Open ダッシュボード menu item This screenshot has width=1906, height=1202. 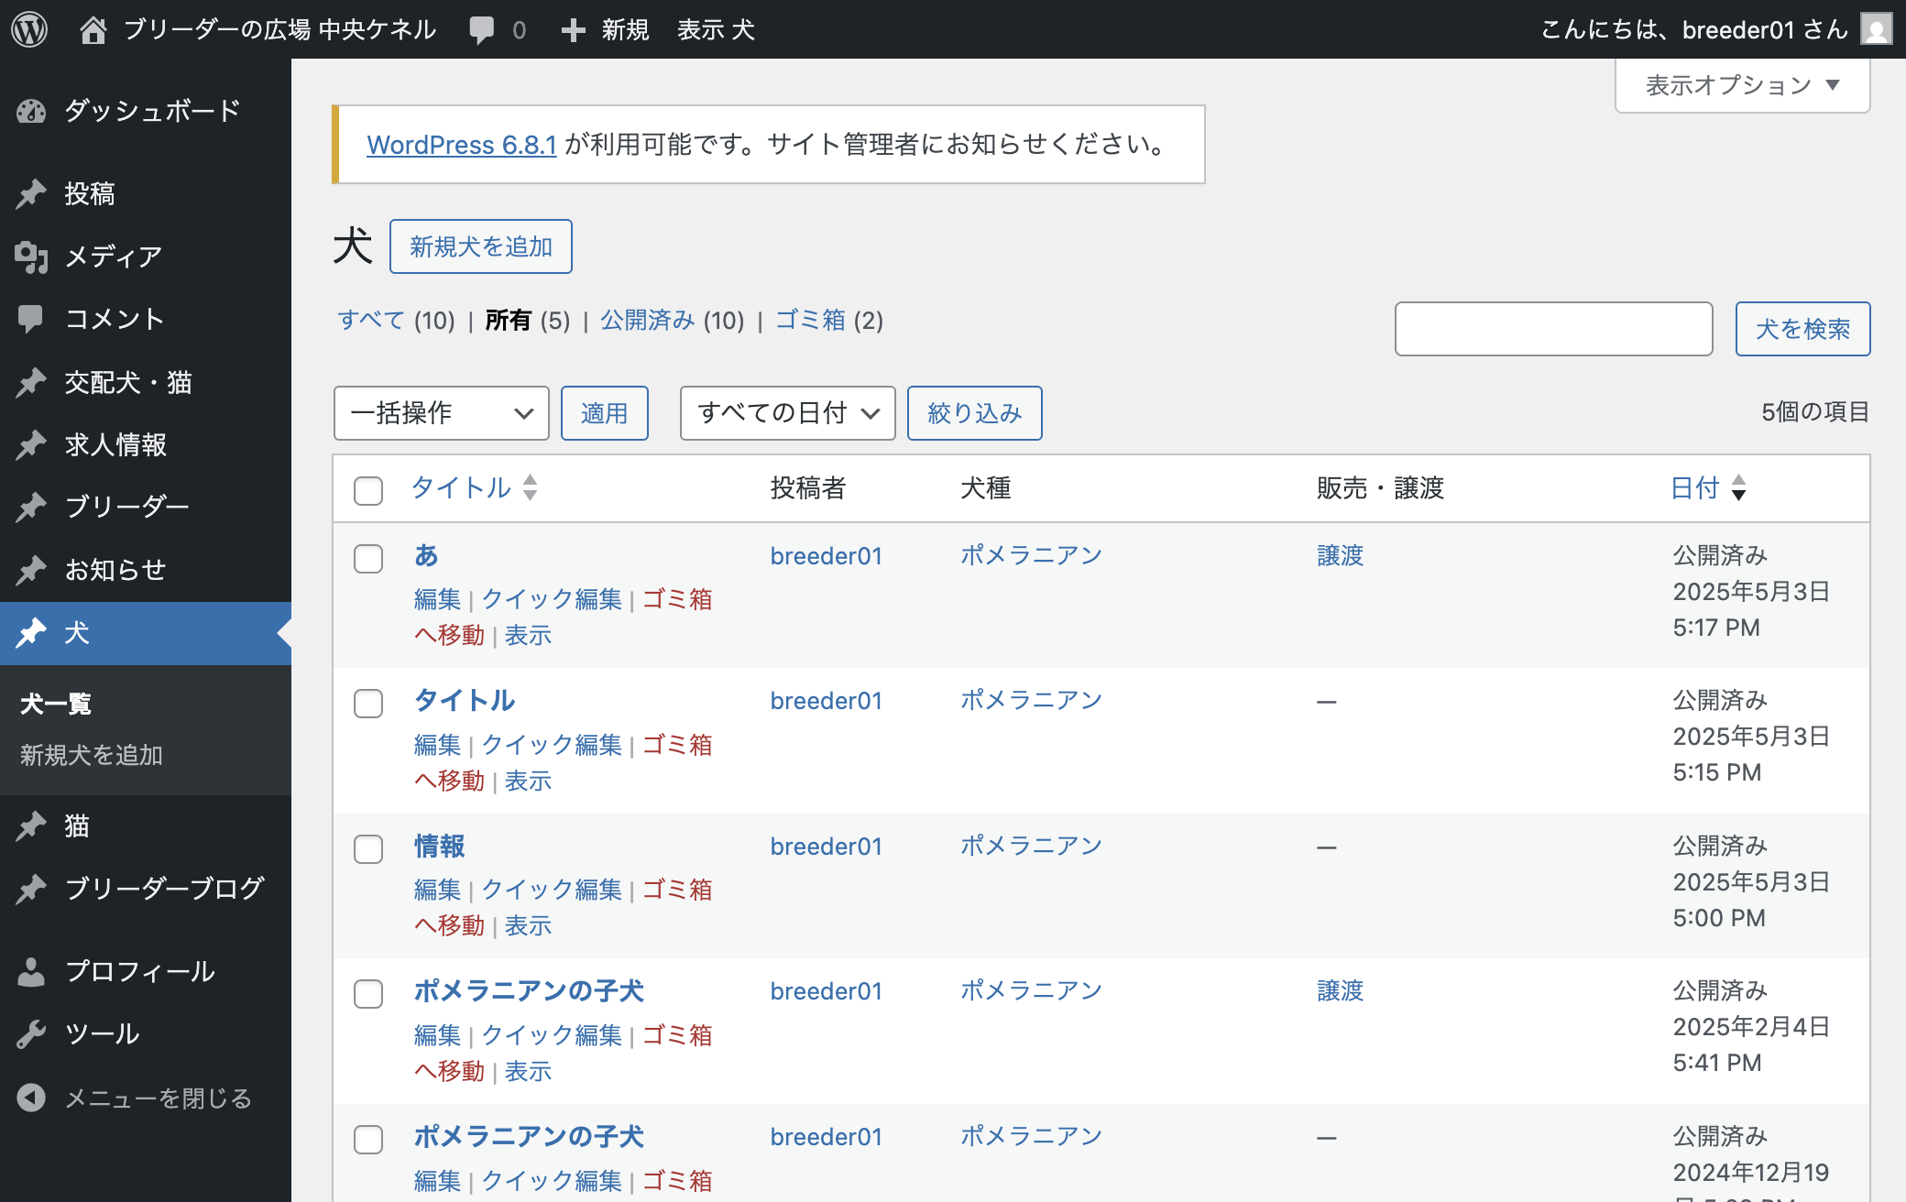(146, 111)
